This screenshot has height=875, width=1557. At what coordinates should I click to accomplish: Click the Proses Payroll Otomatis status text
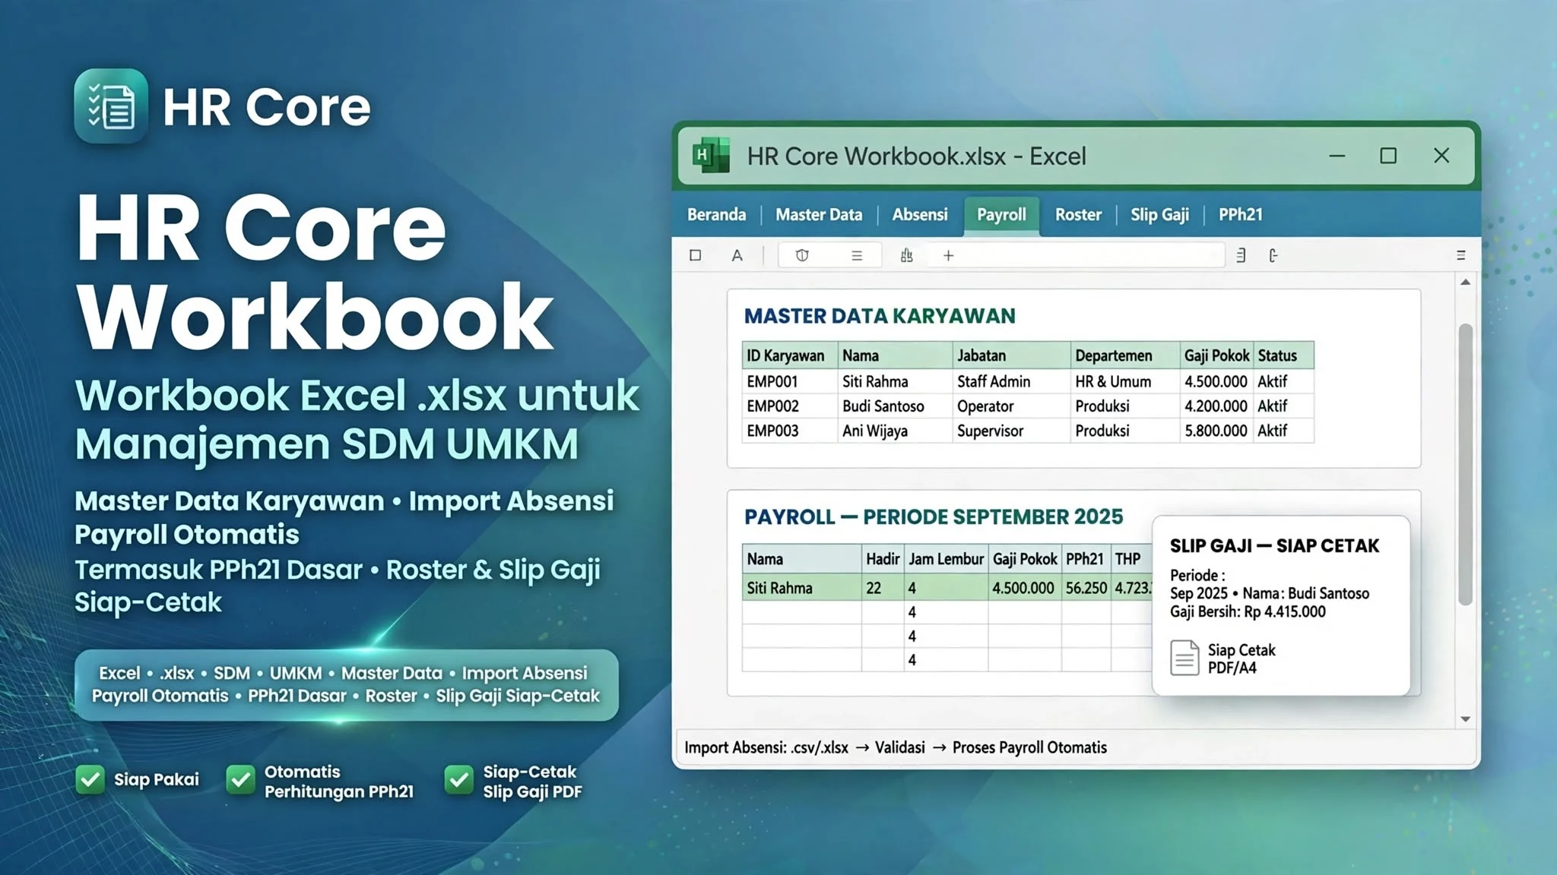pyautogui.click(x=1029, y=747)
